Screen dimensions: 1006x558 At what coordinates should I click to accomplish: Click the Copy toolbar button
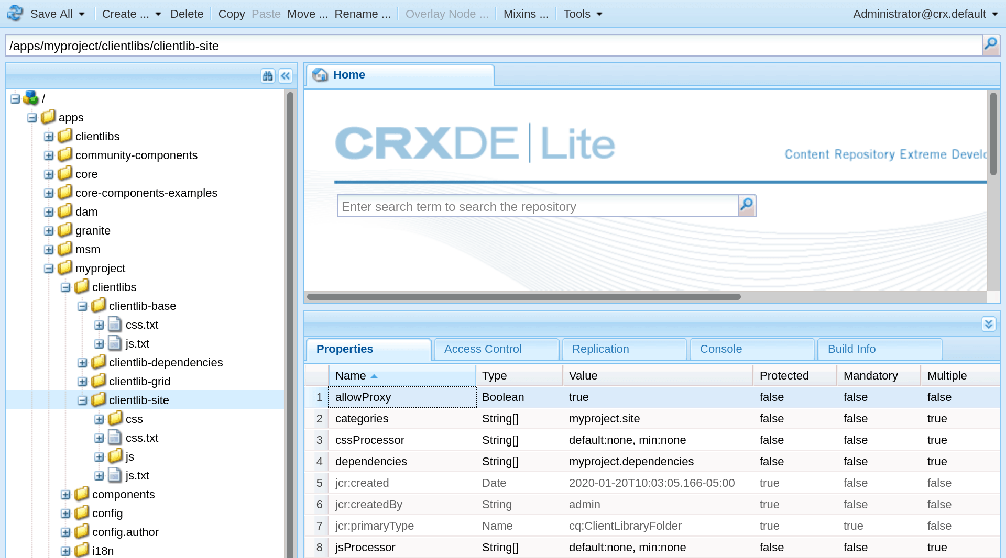(x=232, y=14)
